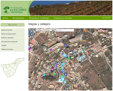Image resolution: width=113 pixels, height=91 pixels.
Task: Open the Callejero+Ortofoto layer dropdown
Action: pyautogui.click(x=44, y=30)
